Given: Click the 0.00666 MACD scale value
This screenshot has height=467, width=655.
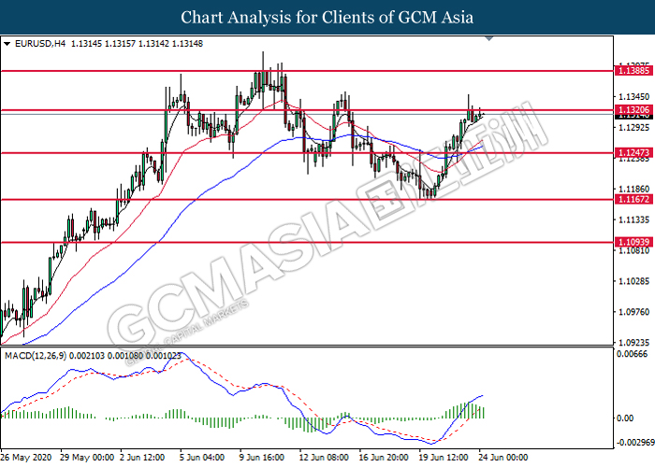Looking at the screenshot, I should pos(632,354).
